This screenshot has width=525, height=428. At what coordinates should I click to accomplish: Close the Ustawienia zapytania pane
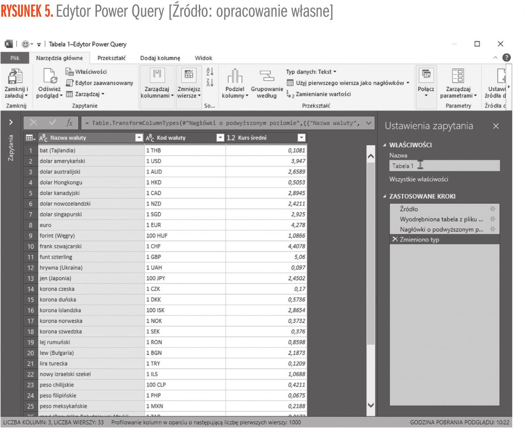pos(496,126)
